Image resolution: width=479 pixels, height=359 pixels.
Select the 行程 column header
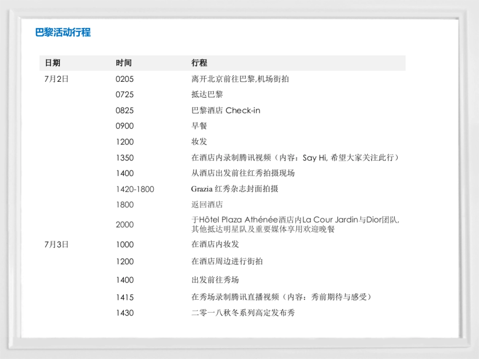point(199,63)
